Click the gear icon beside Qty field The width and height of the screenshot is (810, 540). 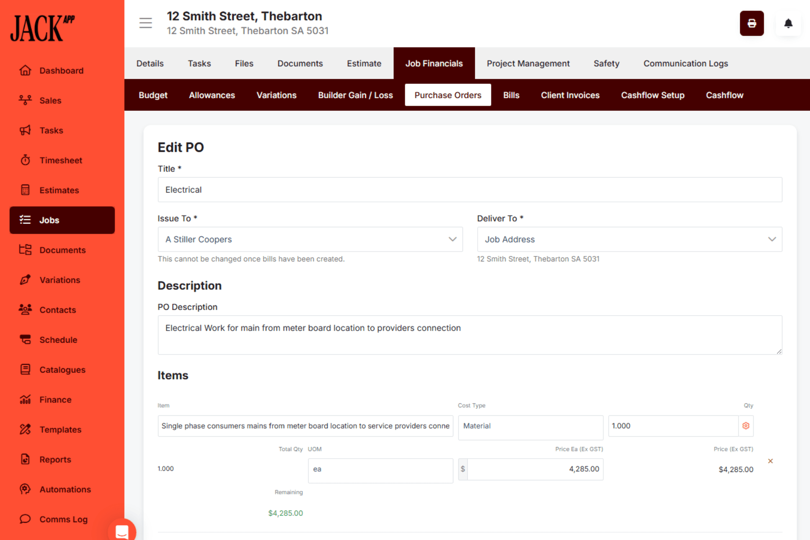(746, 426)
